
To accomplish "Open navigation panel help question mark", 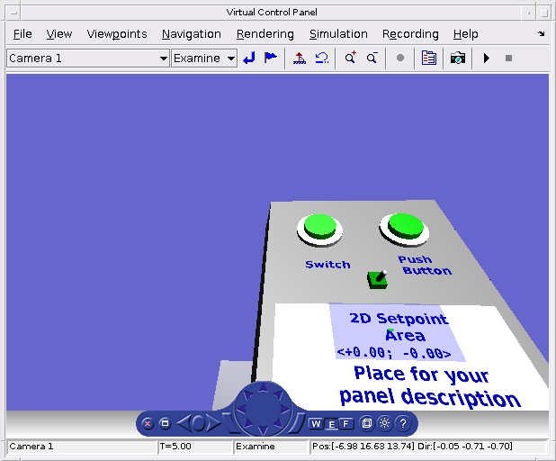I will coord(403,423).
